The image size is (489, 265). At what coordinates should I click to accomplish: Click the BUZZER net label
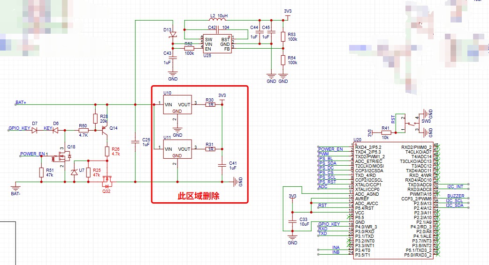456,196
